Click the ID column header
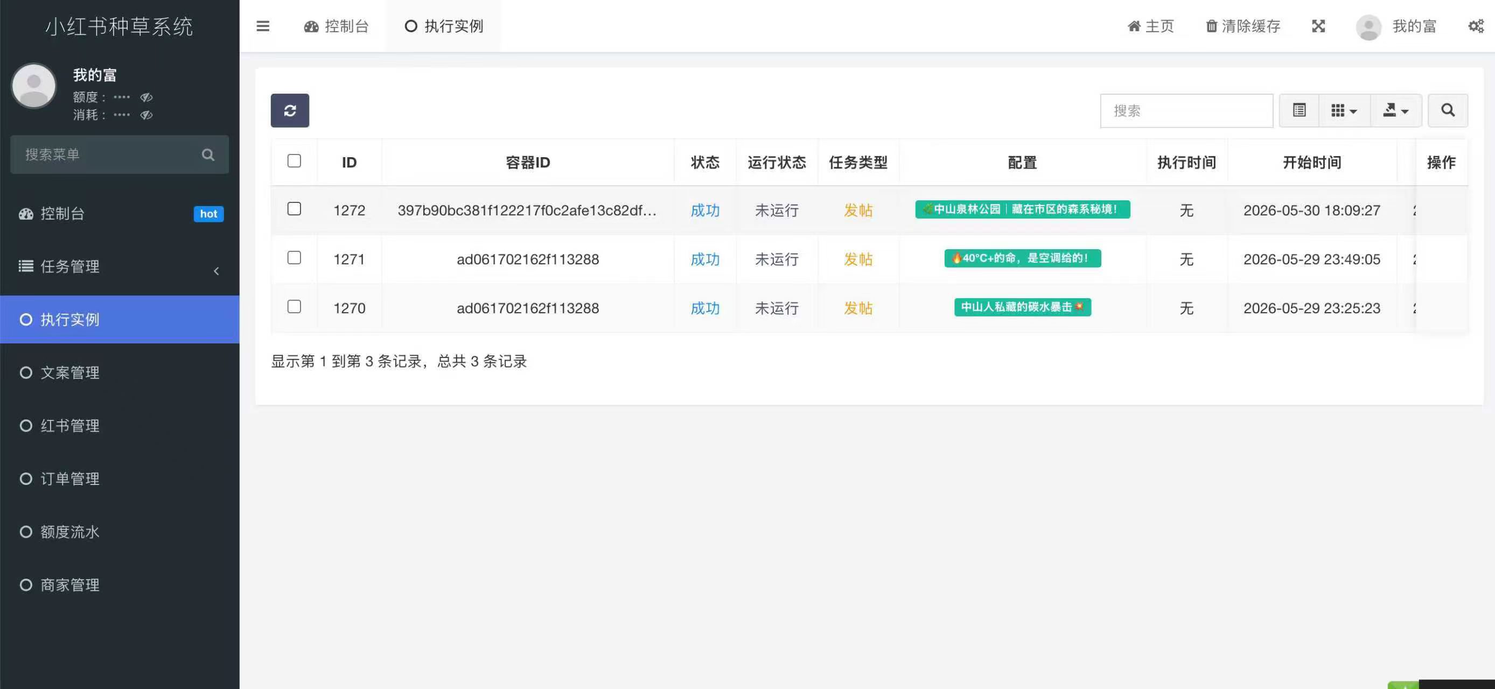 (350, 163)
